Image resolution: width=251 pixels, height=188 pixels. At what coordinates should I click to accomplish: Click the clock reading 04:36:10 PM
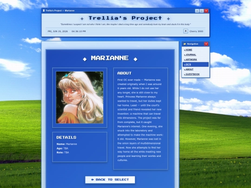tap(79, 32)
